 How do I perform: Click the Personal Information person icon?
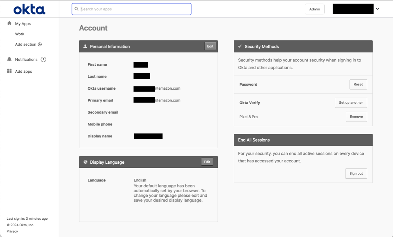tap(85, 46)
